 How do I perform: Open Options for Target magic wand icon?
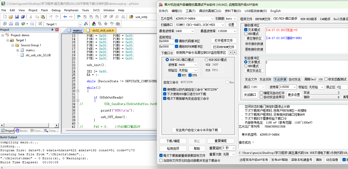coord(86,24)
